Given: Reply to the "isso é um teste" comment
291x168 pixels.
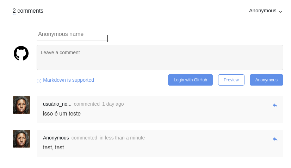Looking at the screenshot, I should (275, 105).
